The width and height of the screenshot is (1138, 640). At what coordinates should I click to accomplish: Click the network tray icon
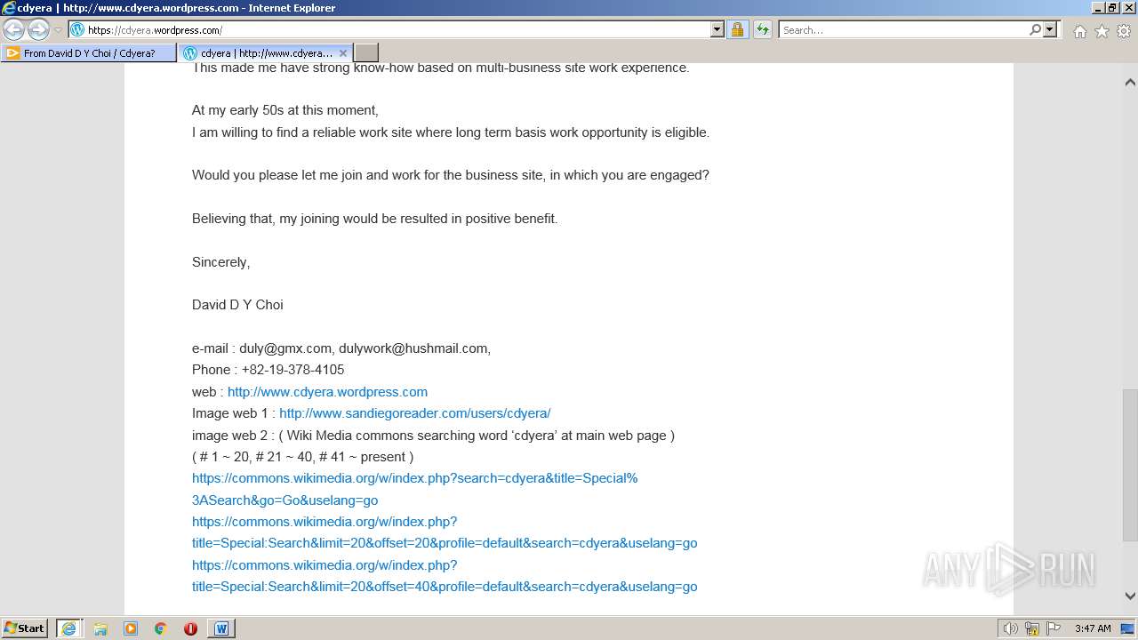point(1032,628)
